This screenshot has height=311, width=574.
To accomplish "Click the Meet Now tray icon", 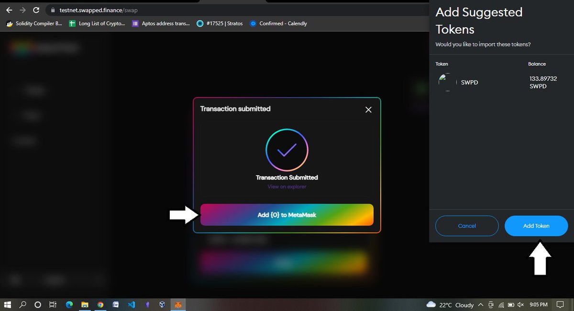I will (x=491, y=305).
